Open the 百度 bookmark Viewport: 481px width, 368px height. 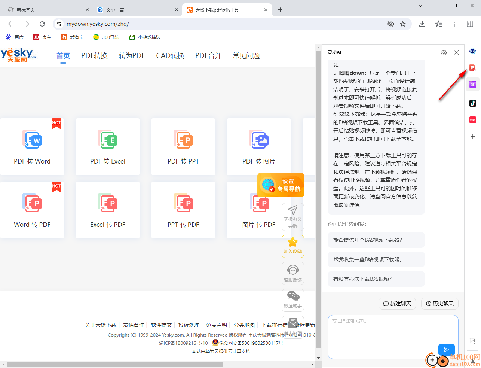pyautogui.click(x=15, y=37)
